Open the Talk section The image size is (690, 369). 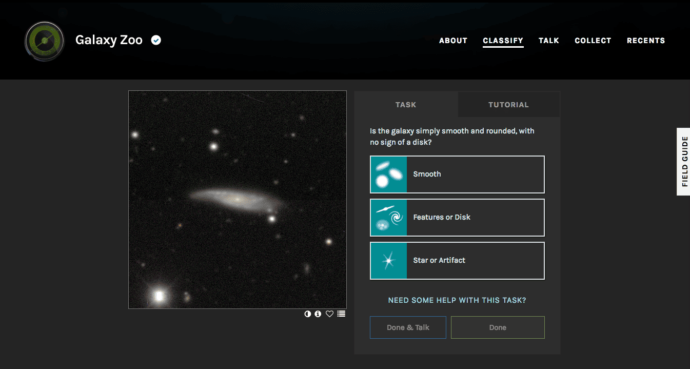point(549,41)
